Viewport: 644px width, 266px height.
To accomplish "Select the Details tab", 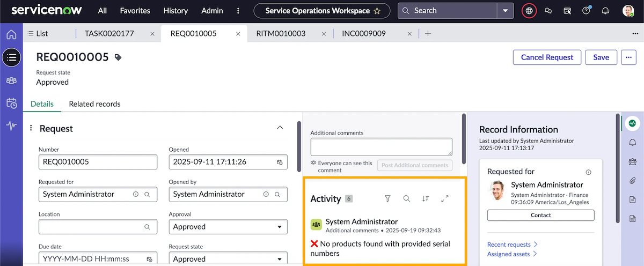I will pyautogui.click(x=42, y=104).
